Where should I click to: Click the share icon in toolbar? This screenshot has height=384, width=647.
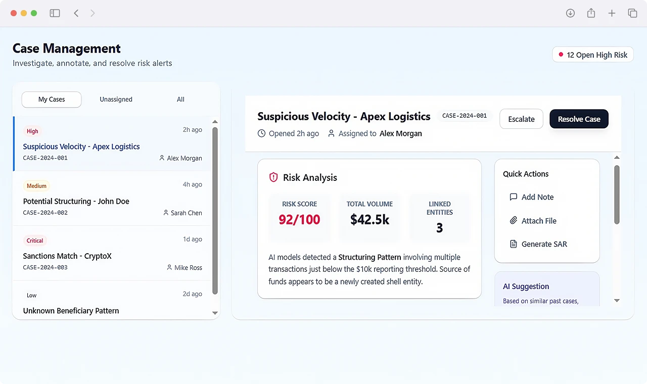pos(591,13)
